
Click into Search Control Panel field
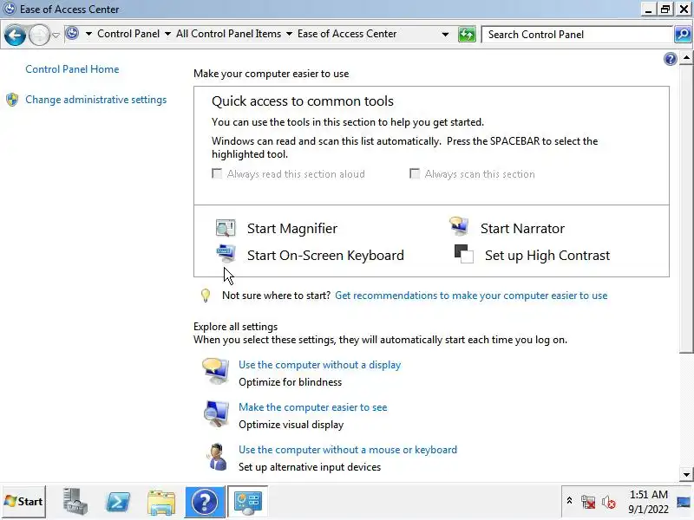point(577,35)
